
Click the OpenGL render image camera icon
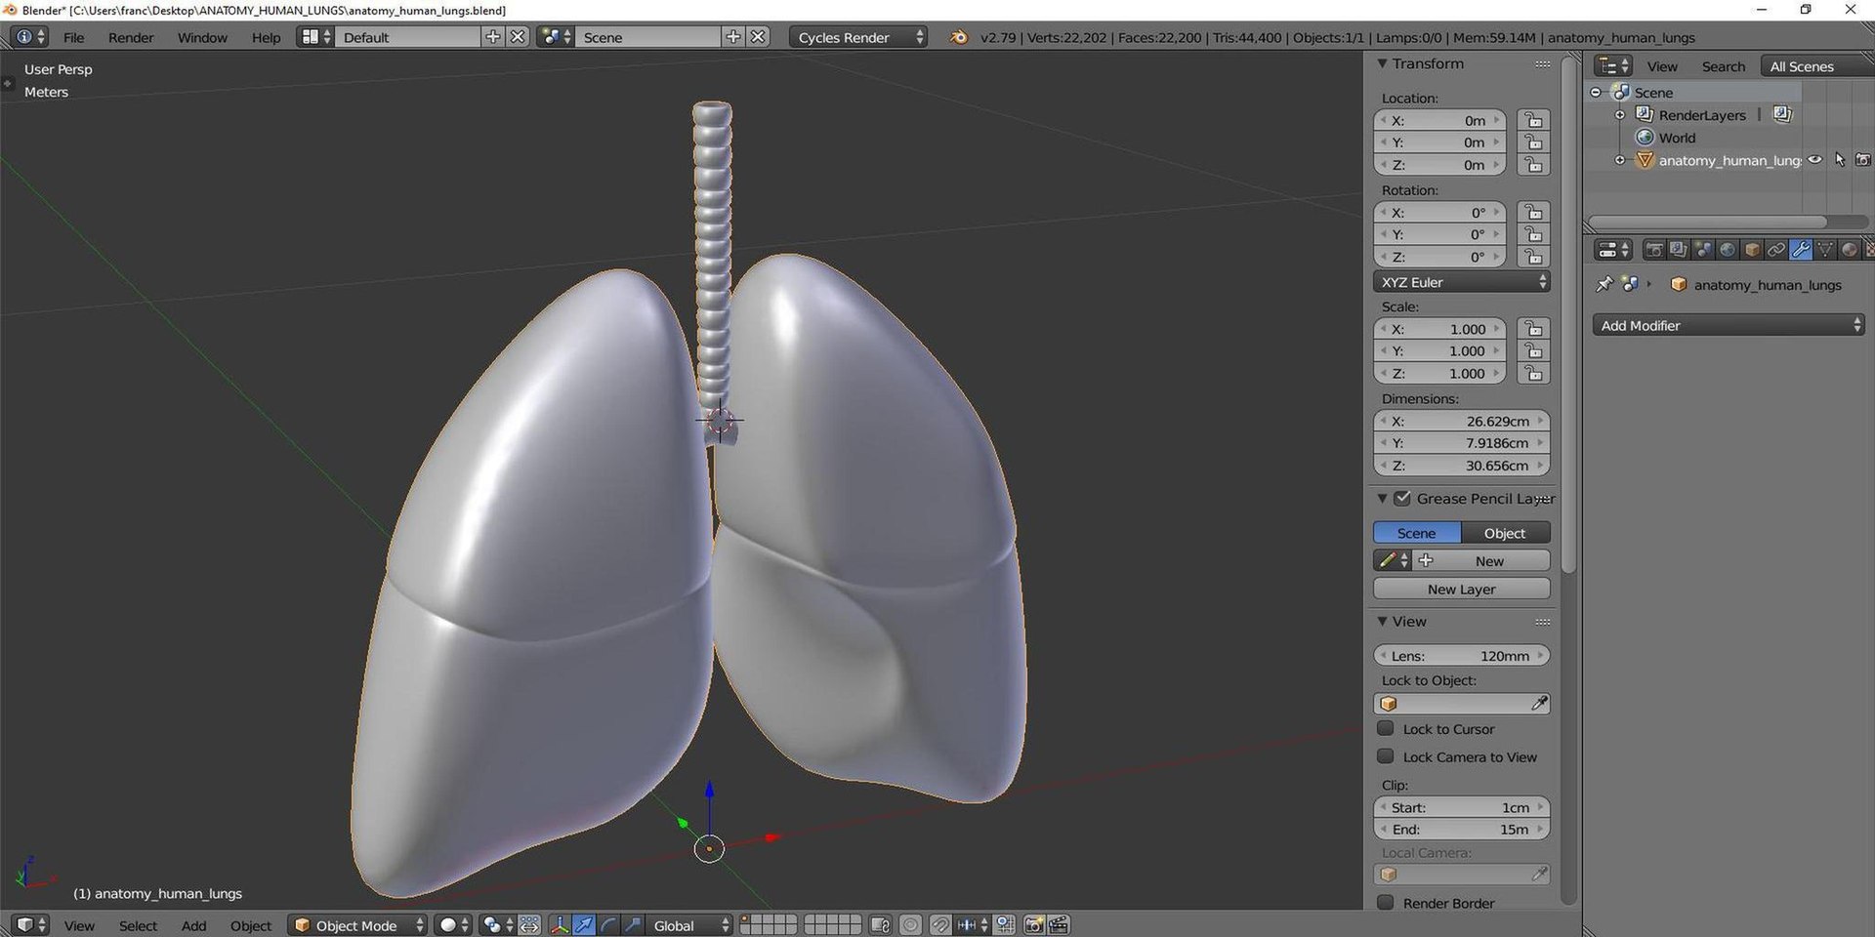click(1033, 924)
